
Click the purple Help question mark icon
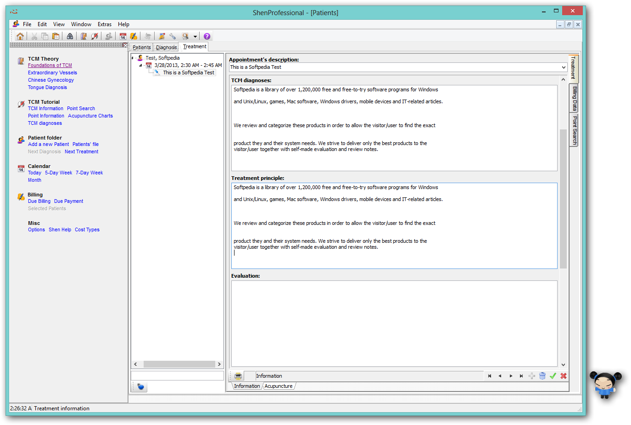click(207, 36)
